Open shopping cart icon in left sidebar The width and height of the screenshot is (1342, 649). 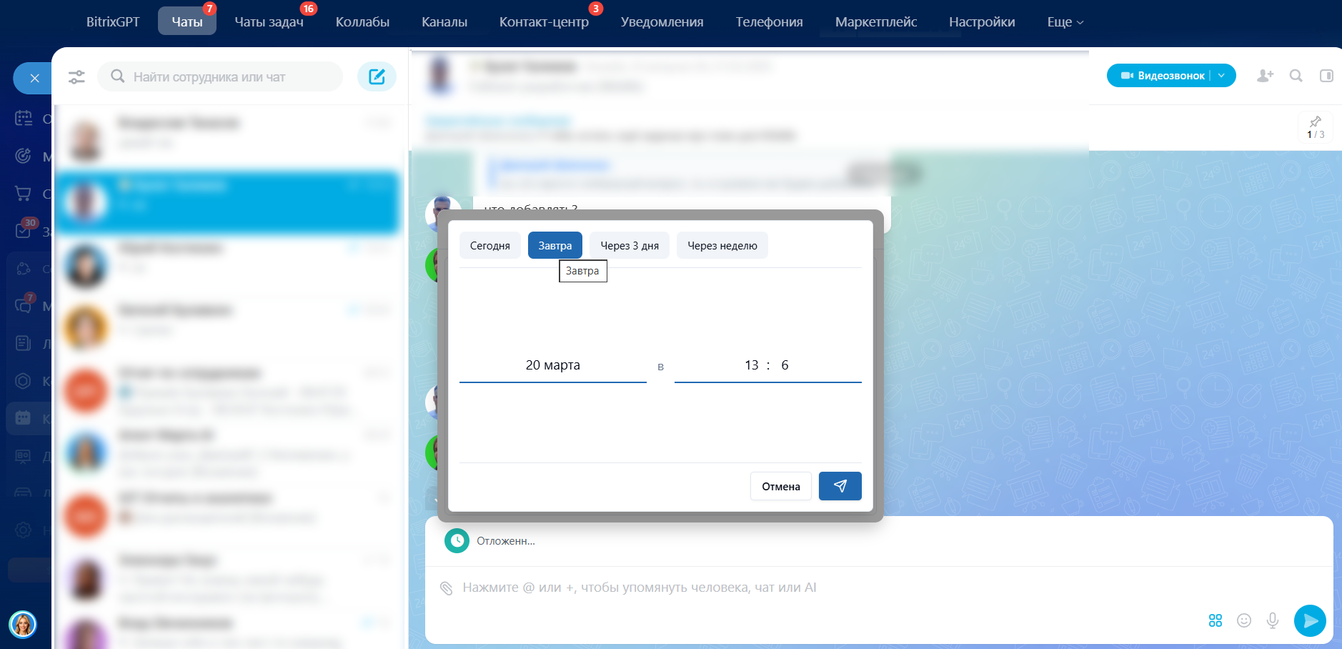24,193
